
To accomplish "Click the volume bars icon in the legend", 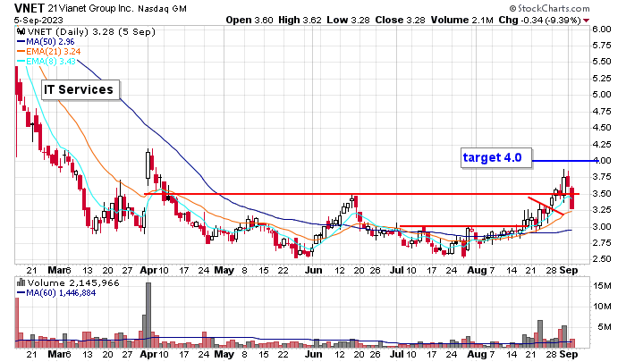I will [x=21, y=282].
